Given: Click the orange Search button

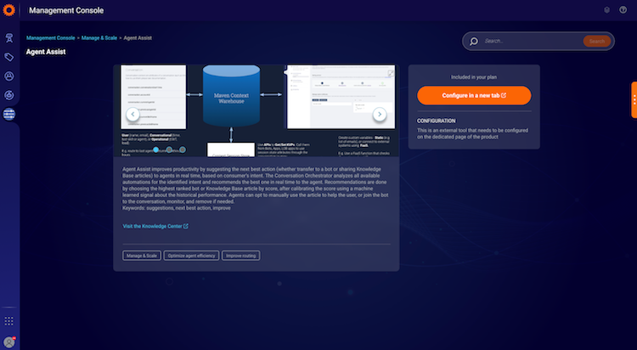Looking at the screenshot, I should pyautogui.click(x=597, y=41).
